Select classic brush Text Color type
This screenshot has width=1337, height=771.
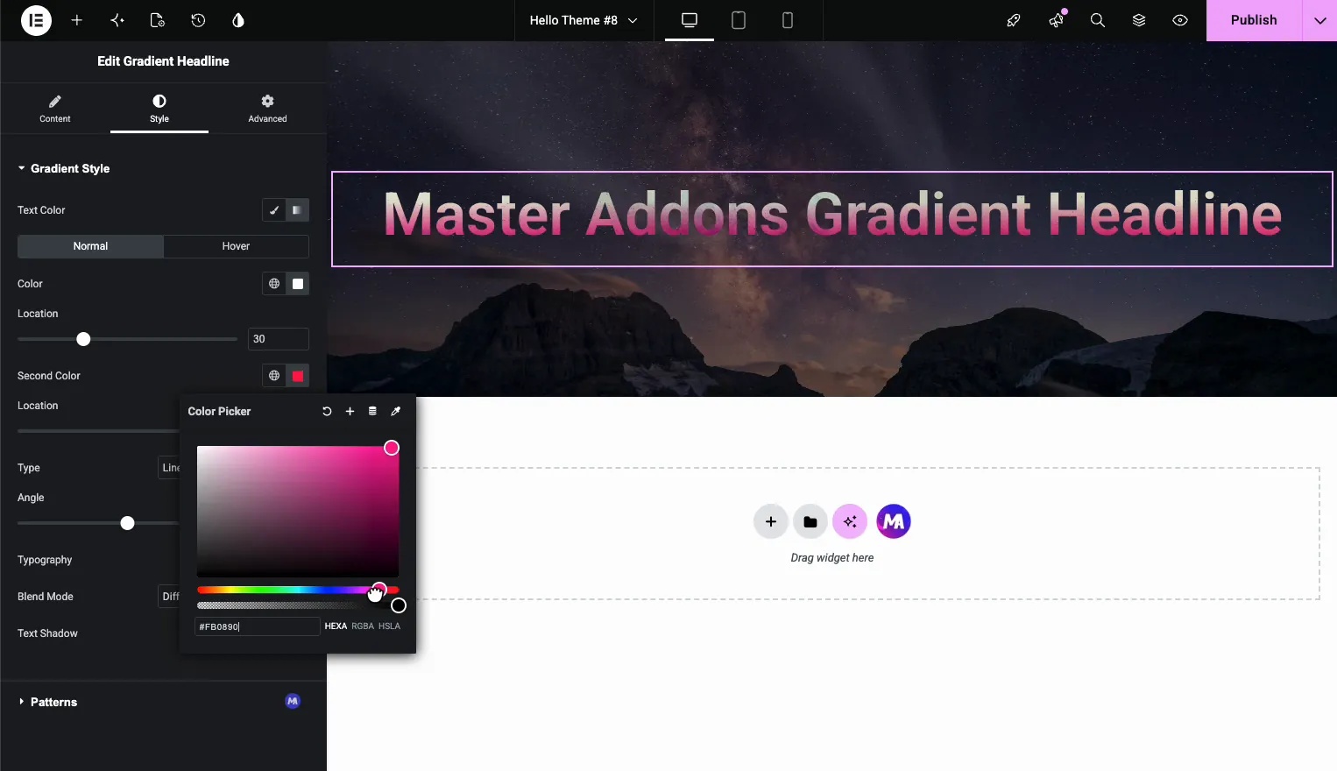tap(274, 210)
